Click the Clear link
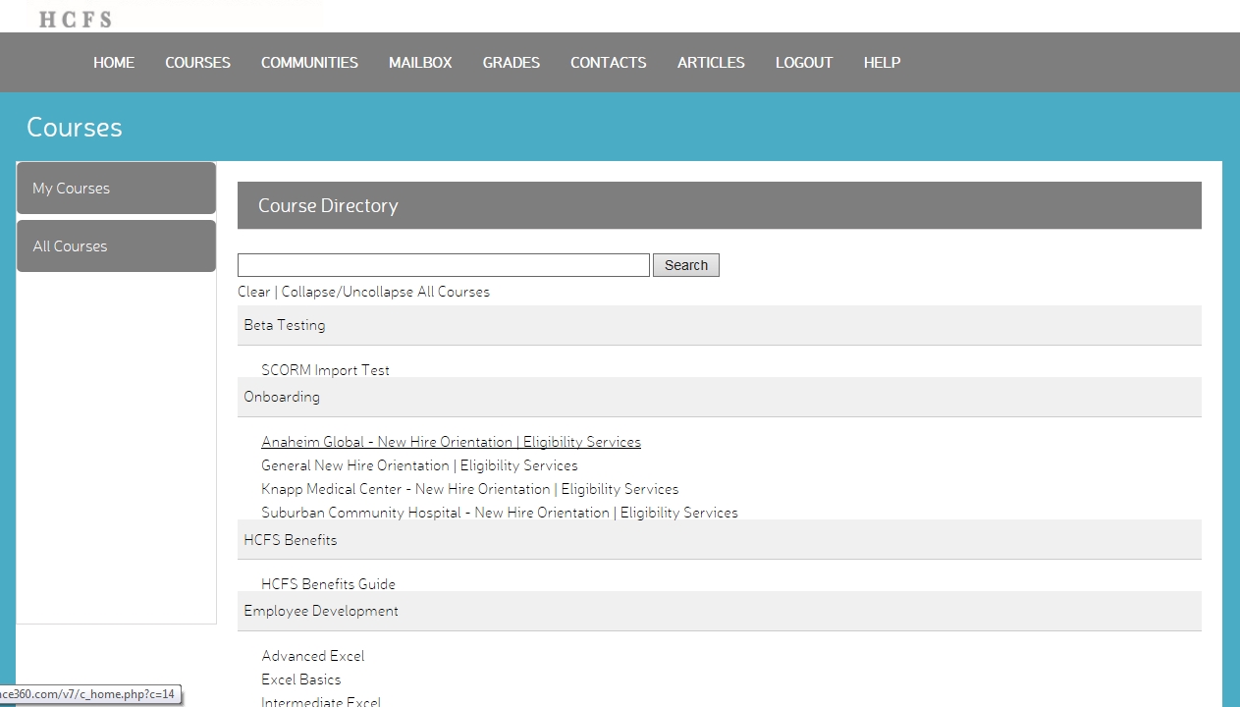1240x707 pixels. pos(253,292)
